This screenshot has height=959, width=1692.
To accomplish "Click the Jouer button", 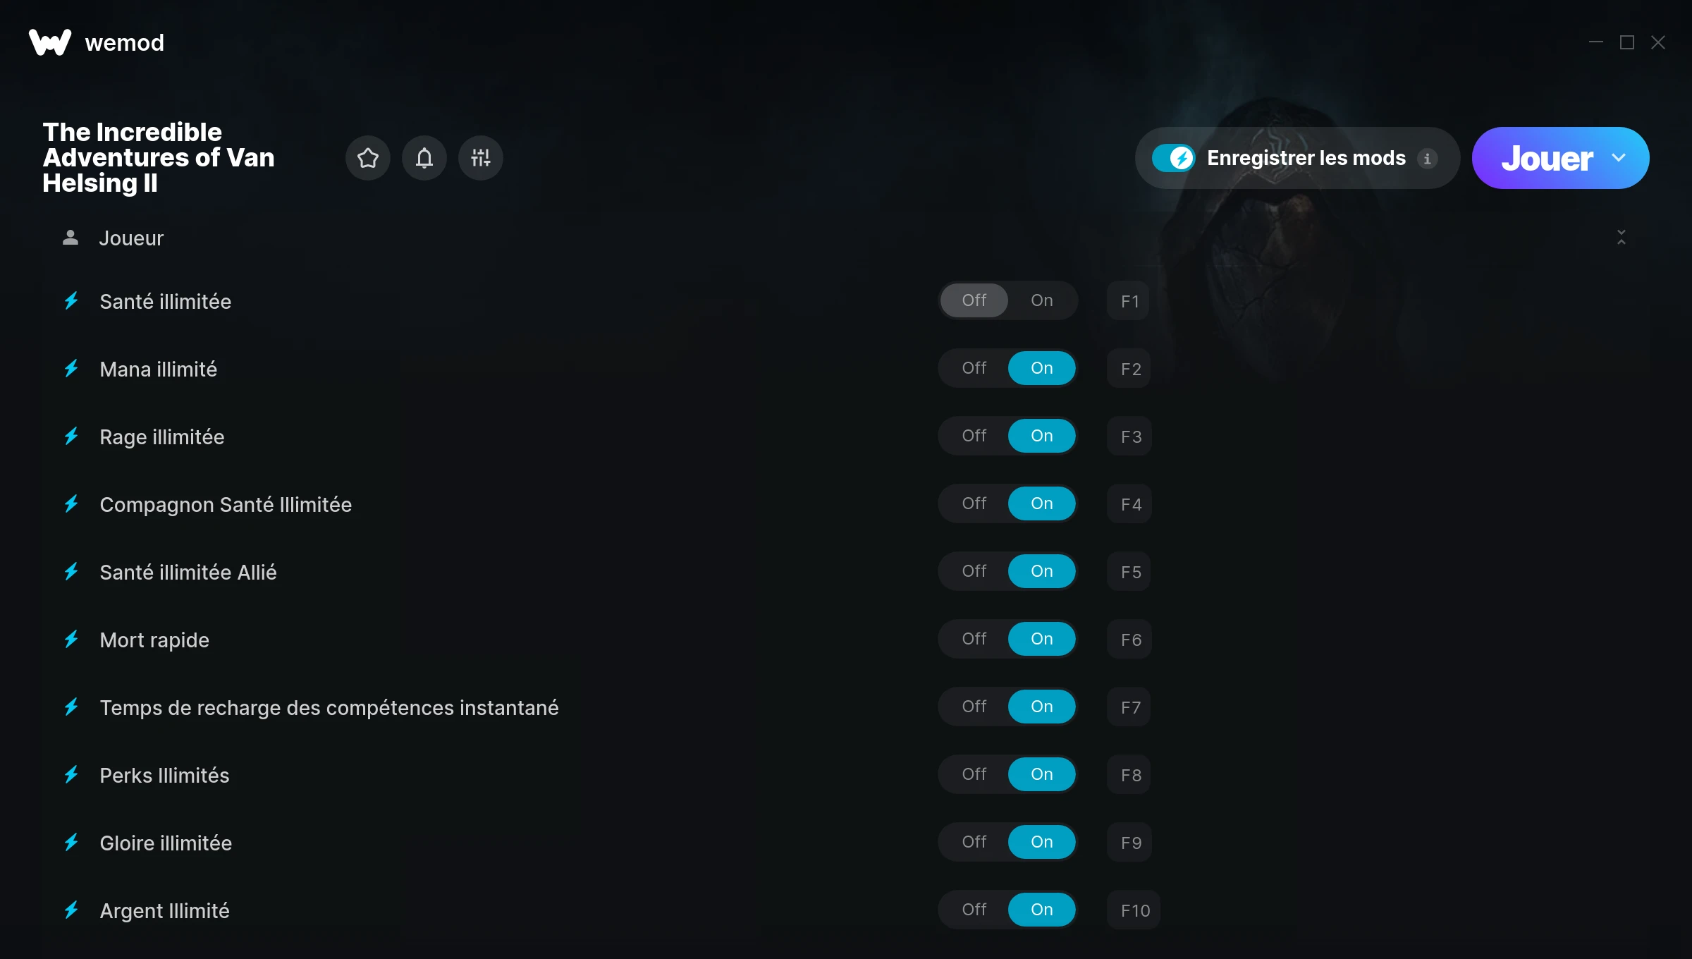I will tap(1547, 158).
